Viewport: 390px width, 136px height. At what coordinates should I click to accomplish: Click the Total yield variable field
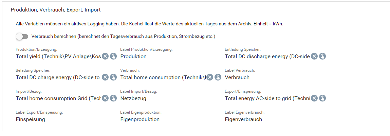[x=58, y=56]
